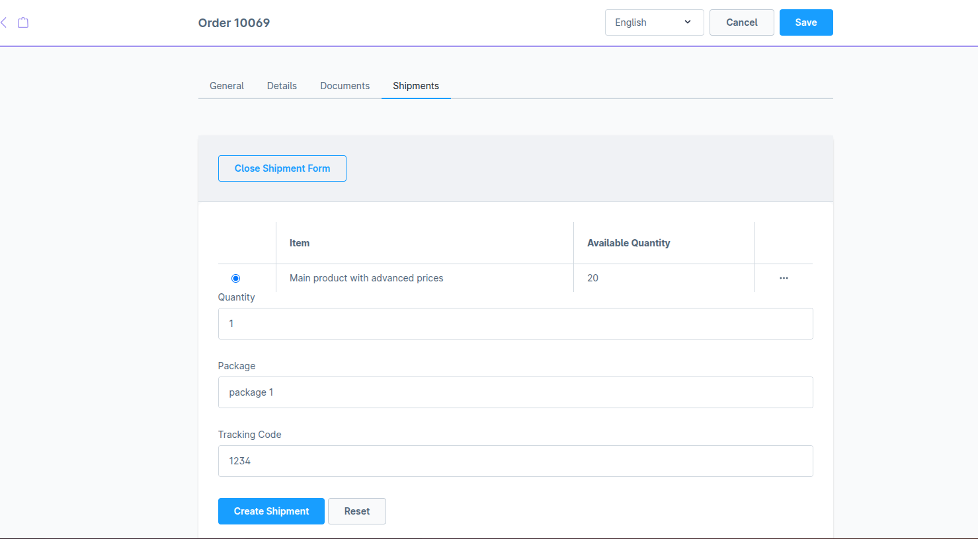The width and height of the screenshot is (978, 539).
Task: Open the English language dropdown
Action: [653, 22]
